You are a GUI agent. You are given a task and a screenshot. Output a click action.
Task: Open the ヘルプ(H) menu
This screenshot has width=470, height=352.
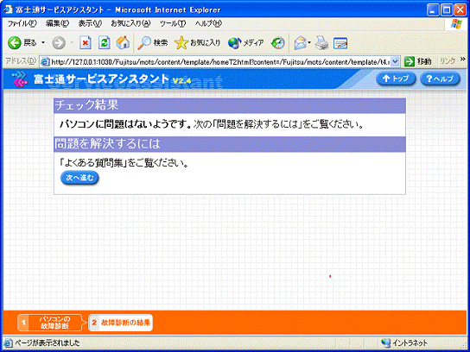[208, 23]
